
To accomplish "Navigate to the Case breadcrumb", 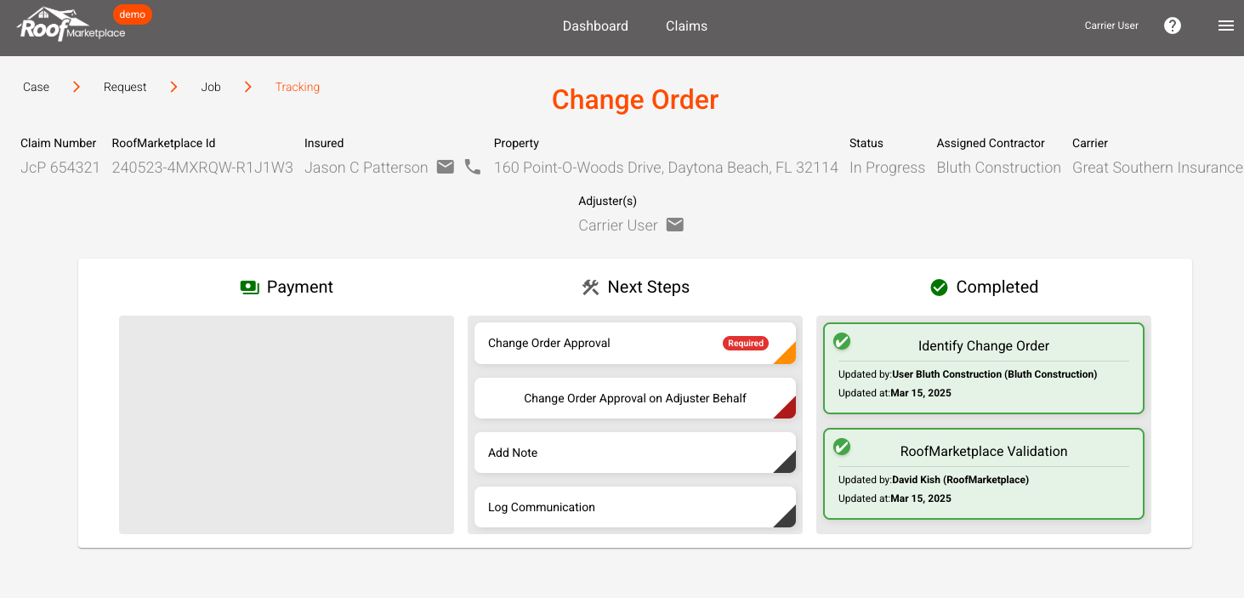I will click(36, 87).
